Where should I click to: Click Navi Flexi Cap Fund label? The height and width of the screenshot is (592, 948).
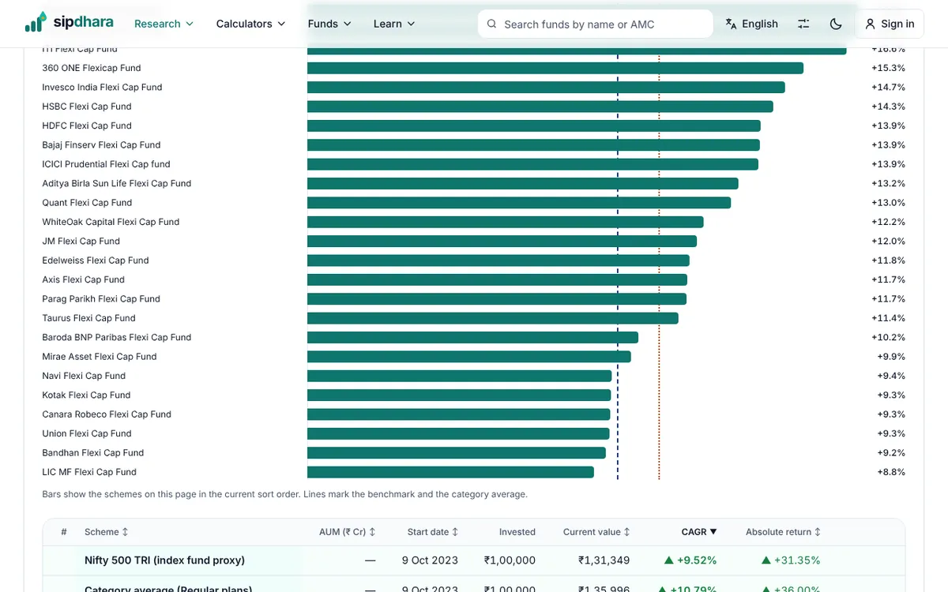point(84,376)
